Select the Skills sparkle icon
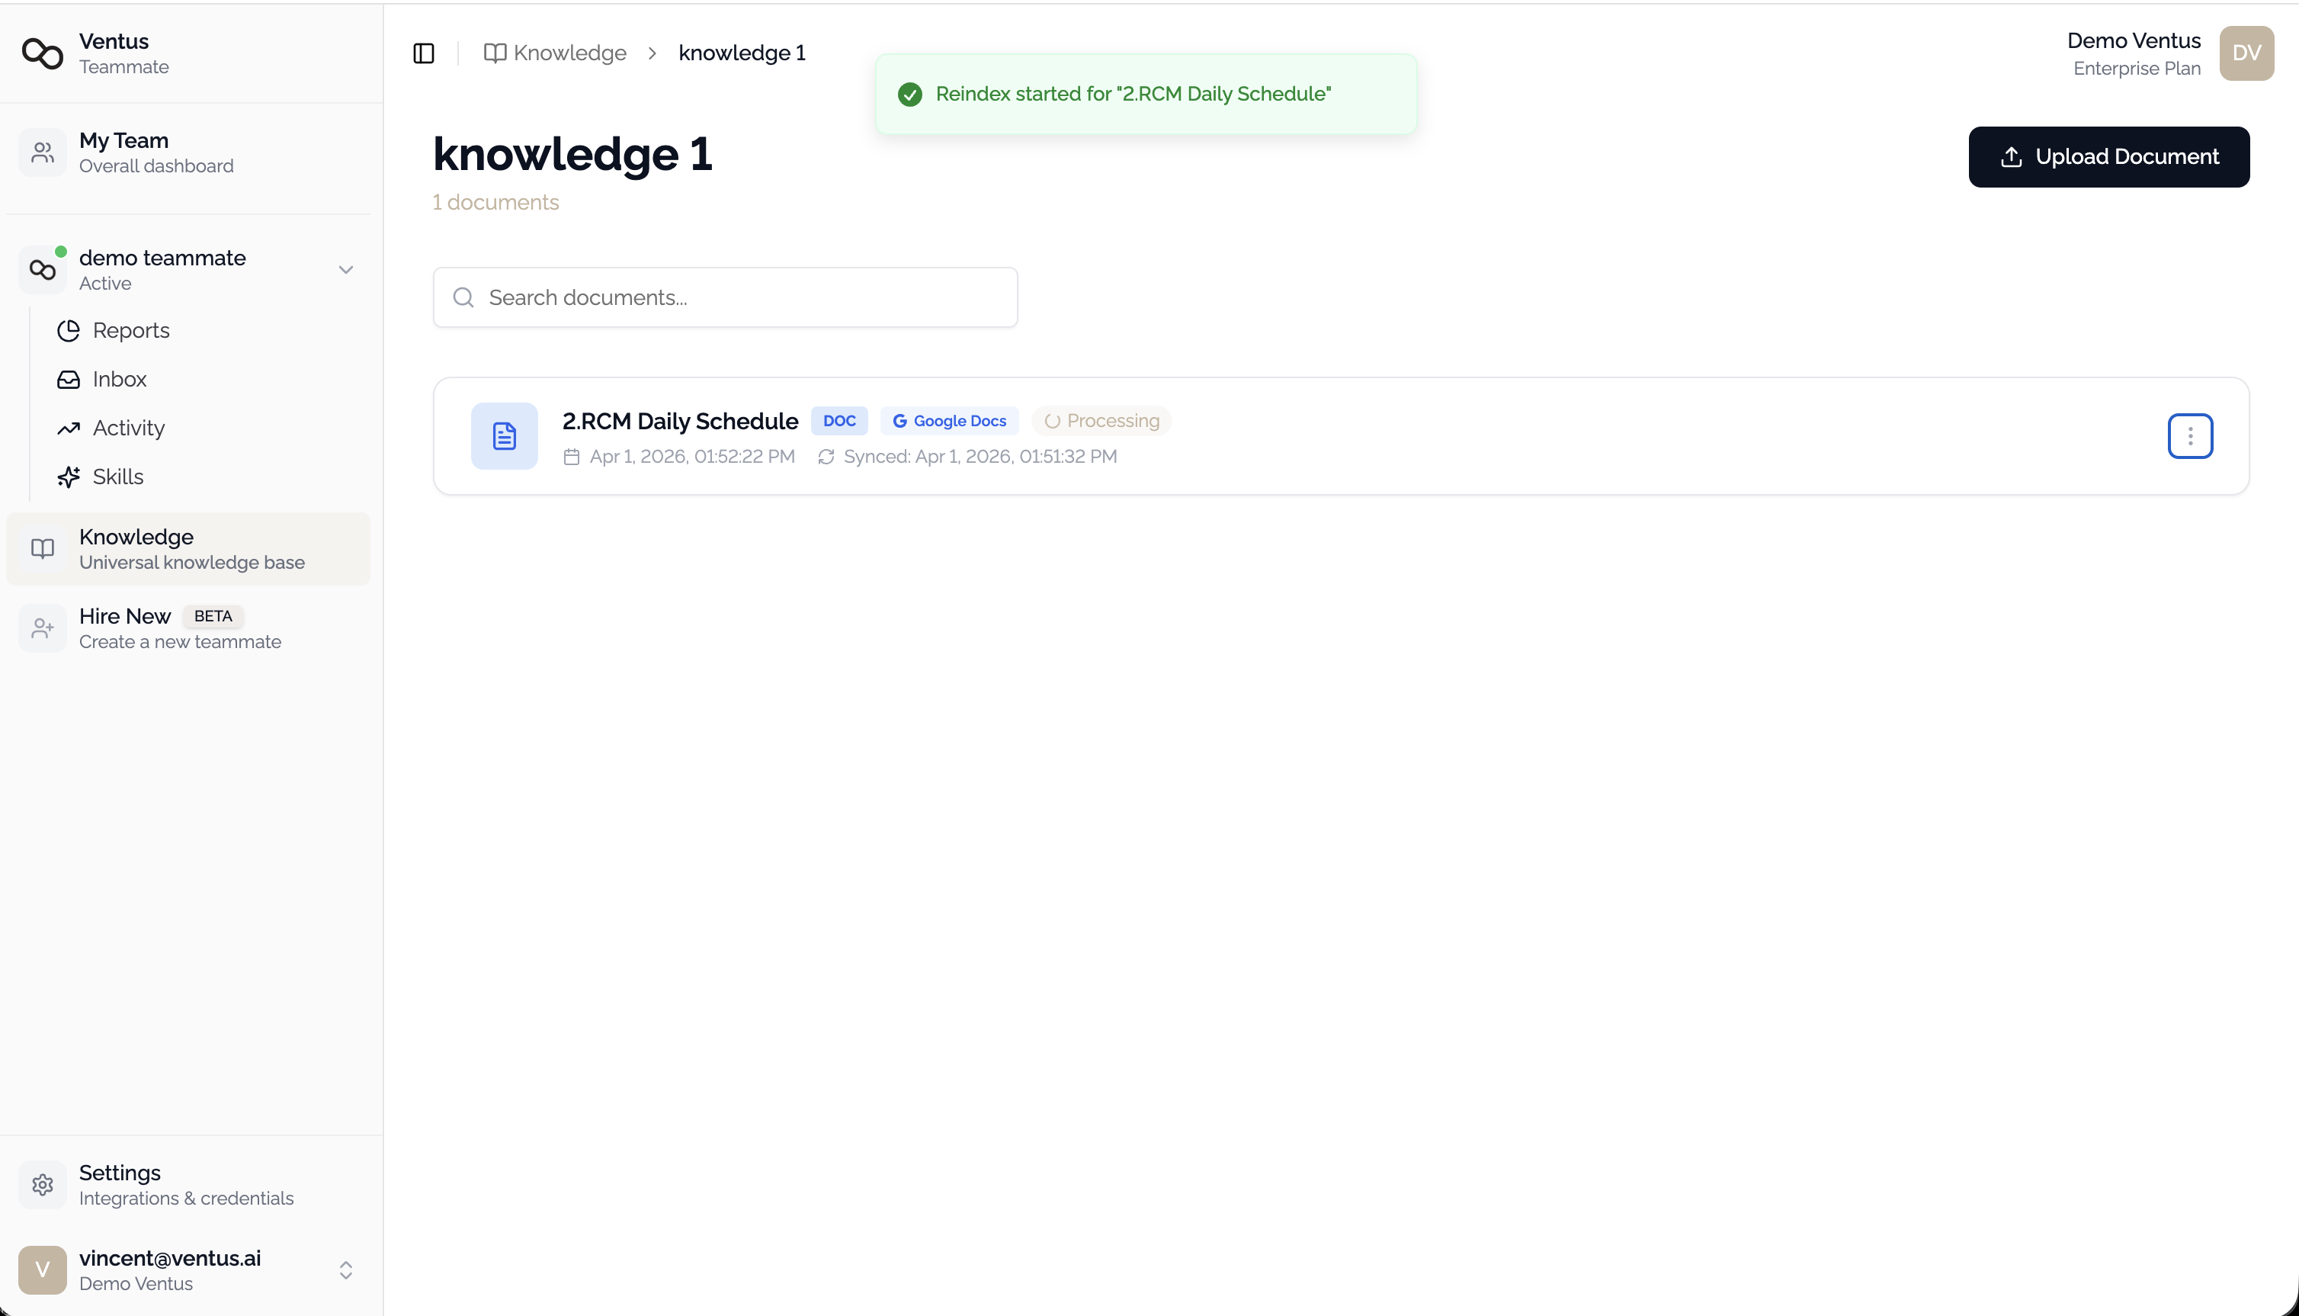The image size is (2299, 1316). tap(69, 477)
